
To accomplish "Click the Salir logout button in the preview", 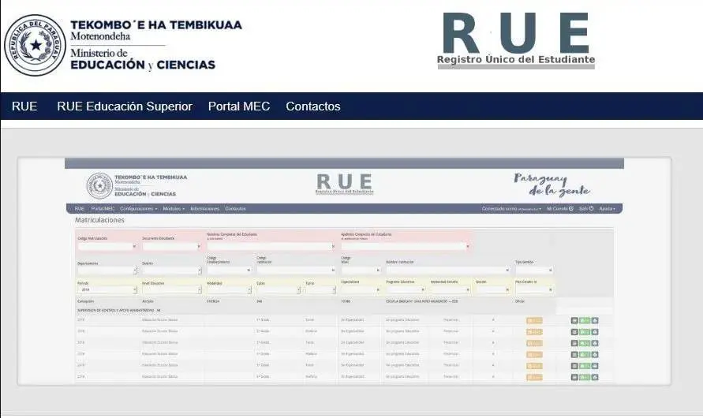I will click(x=586, y=209).
